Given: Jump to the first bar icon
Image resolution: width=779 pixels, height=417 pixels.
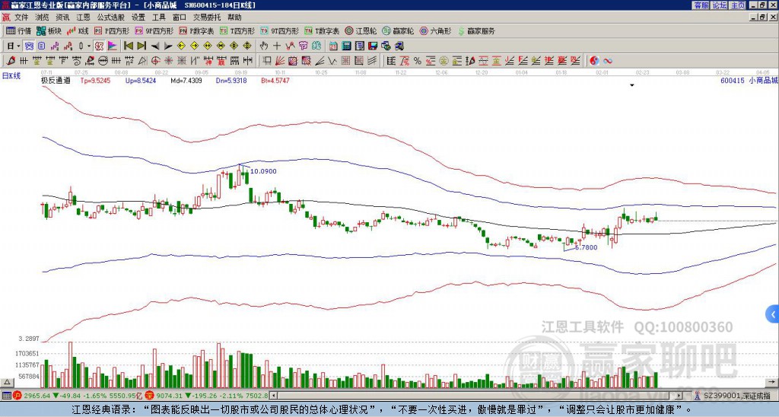Looking at the screenshot, I should click(x=128, y=46).
